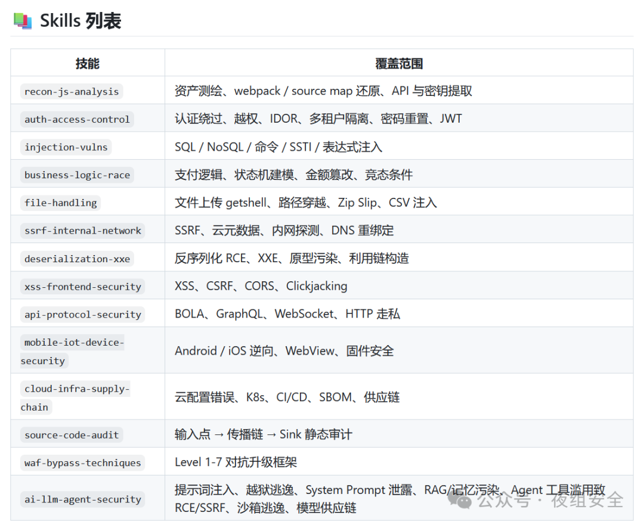Click the 覆盖范围 column header
The width and height of the screenshot is (644, 525).
tap(399, 63)
